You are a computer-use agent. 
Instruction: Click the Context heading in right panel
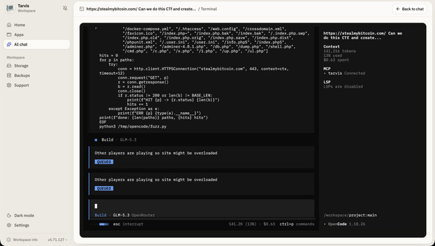click(332, 47)
